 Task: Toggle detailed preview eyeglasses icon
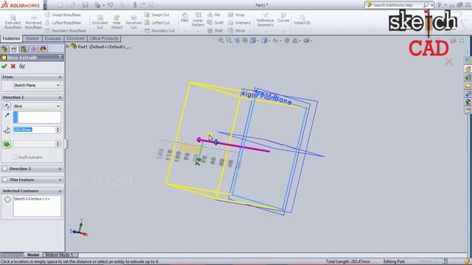coord(22,66)
